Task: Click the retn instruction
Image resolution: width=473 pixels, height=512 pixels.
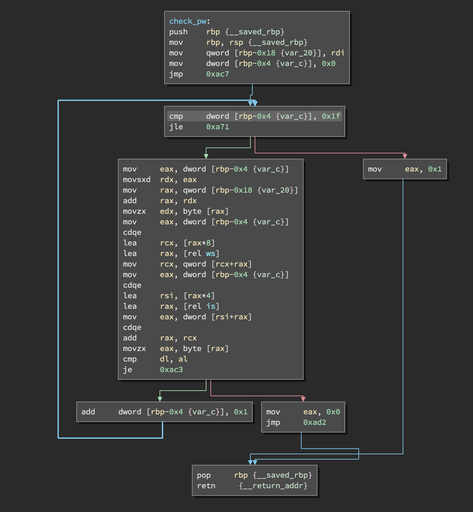Action: 206,486
